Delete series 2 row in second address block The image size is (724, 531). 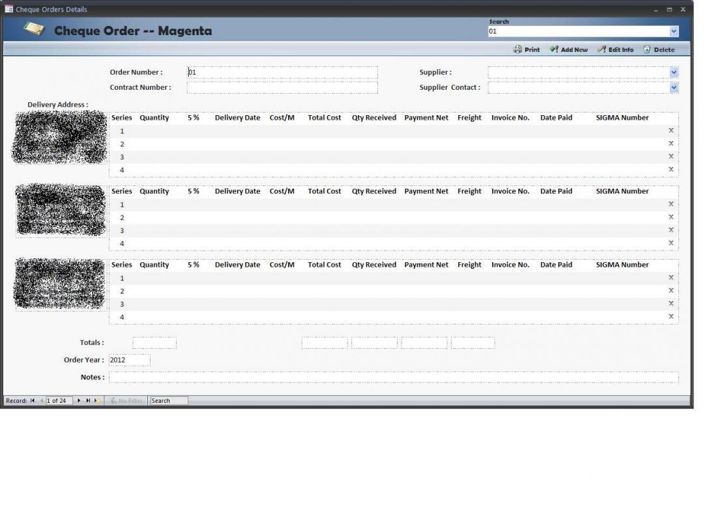pyautogui.click(x=671, y=217)
